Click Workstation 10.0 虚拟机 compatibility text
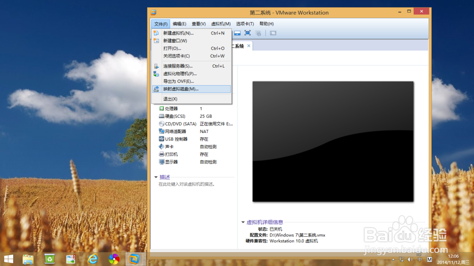This screenshot has height=266, width=474. point(293,241)
